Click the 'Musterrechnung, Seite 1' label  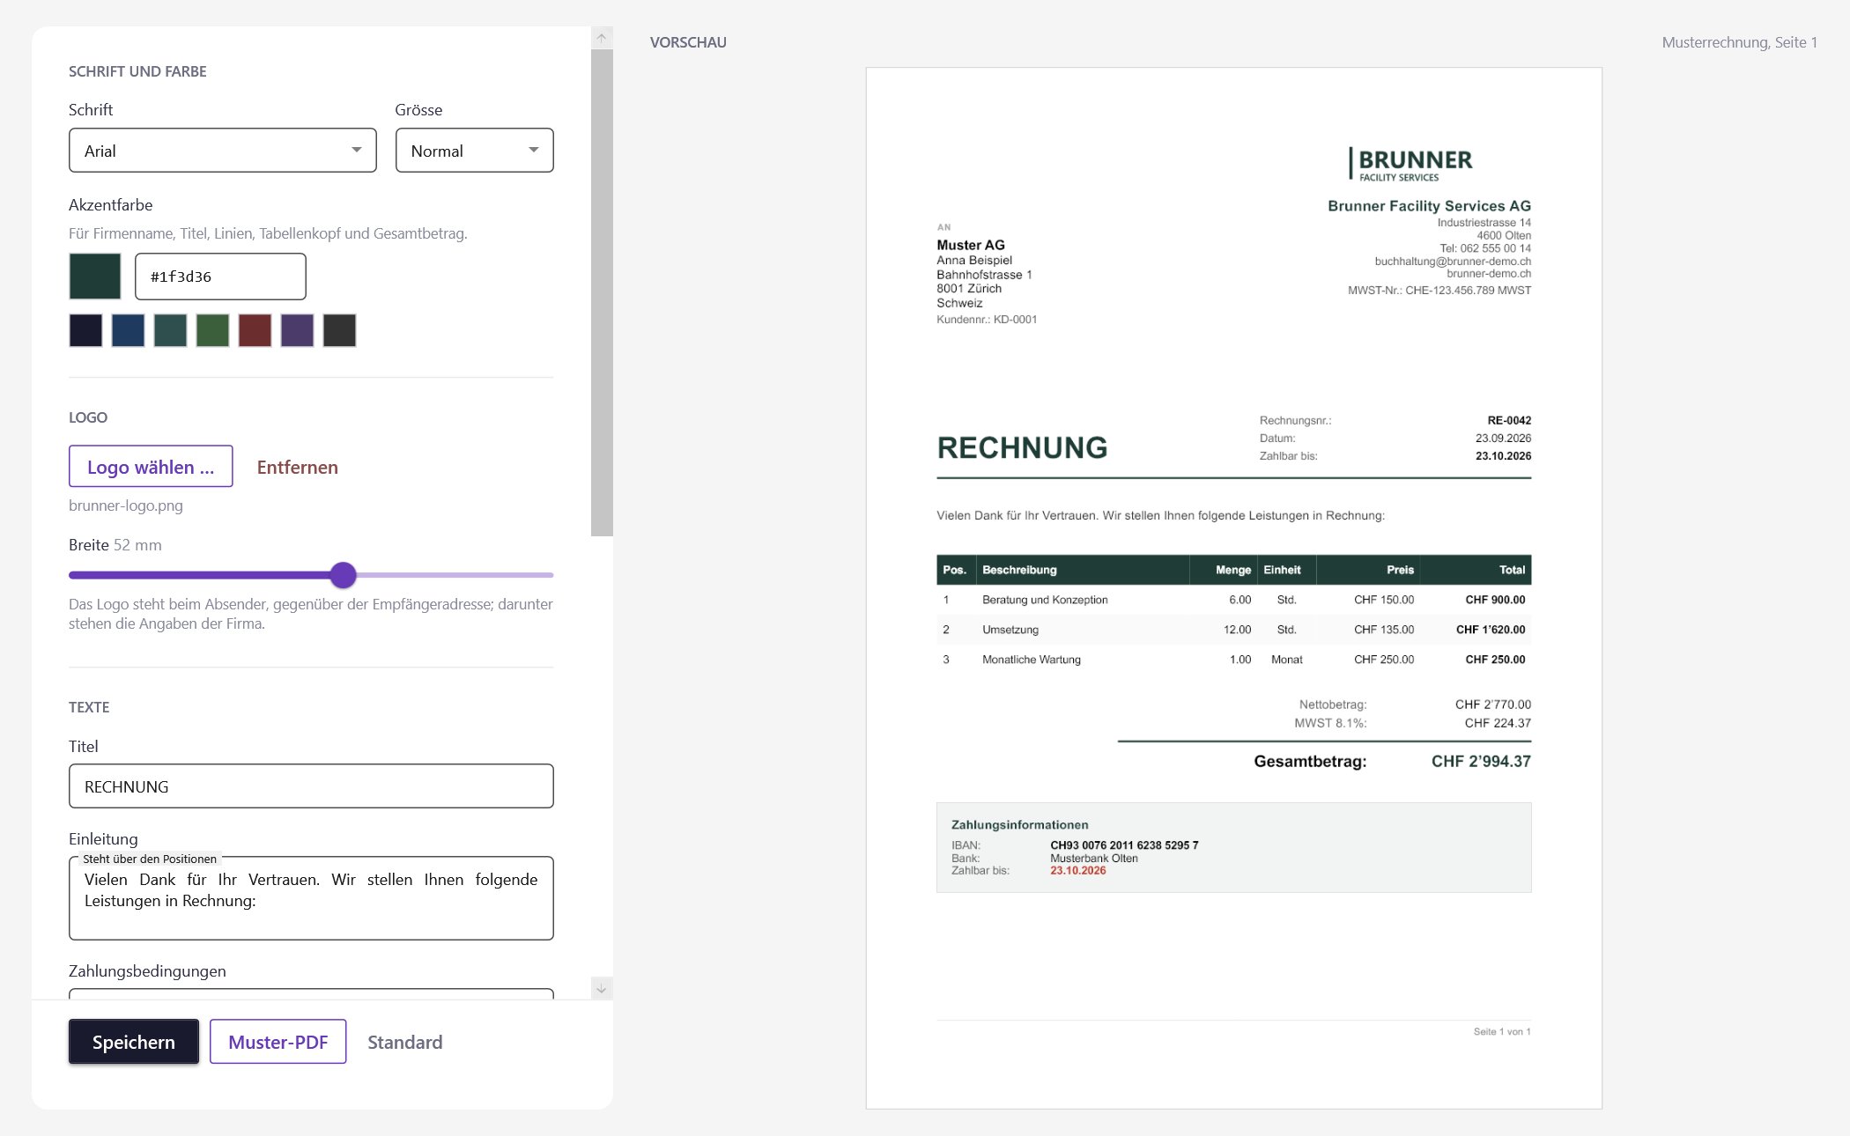pos(1739,42)
